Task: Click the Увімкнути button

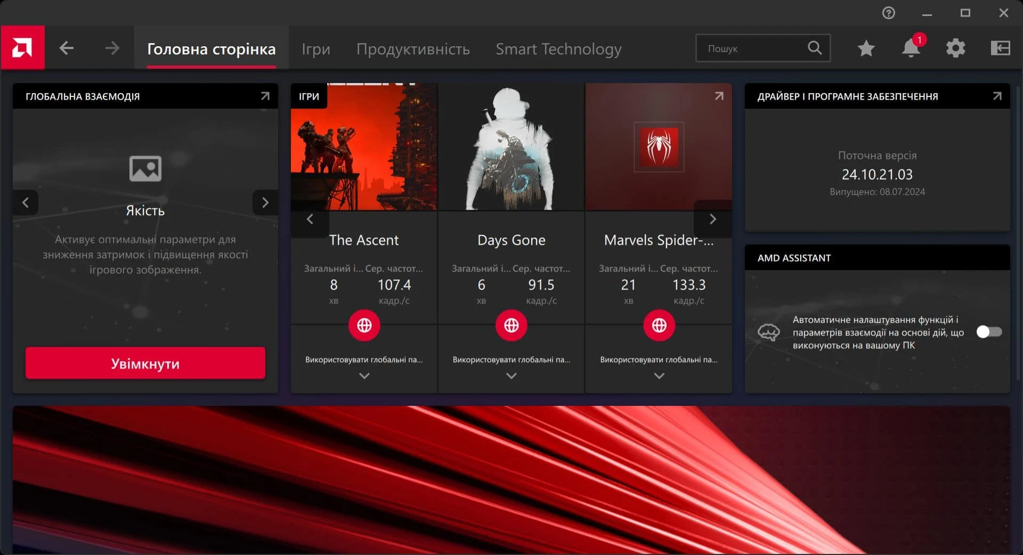Action: point(145,363)
